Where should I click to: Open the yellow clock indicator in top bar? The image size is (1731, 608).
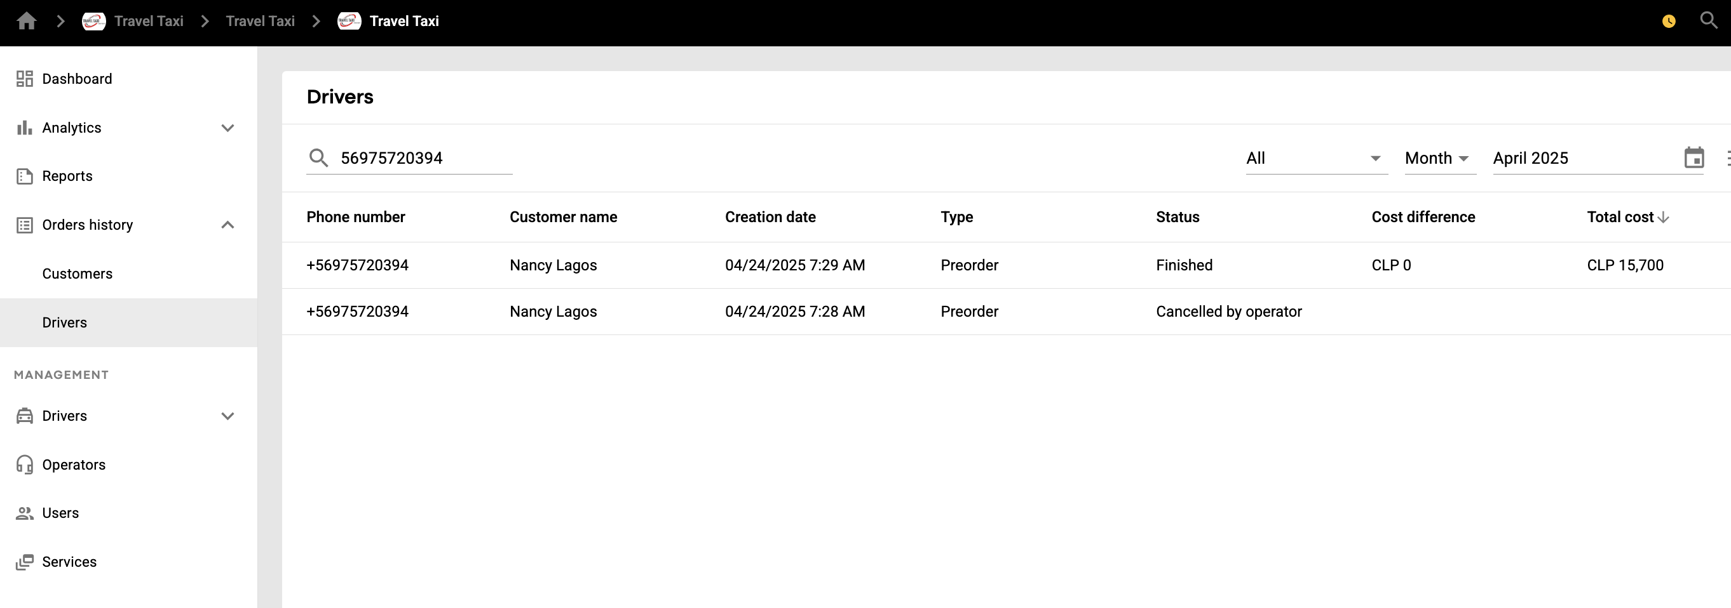1669,22
